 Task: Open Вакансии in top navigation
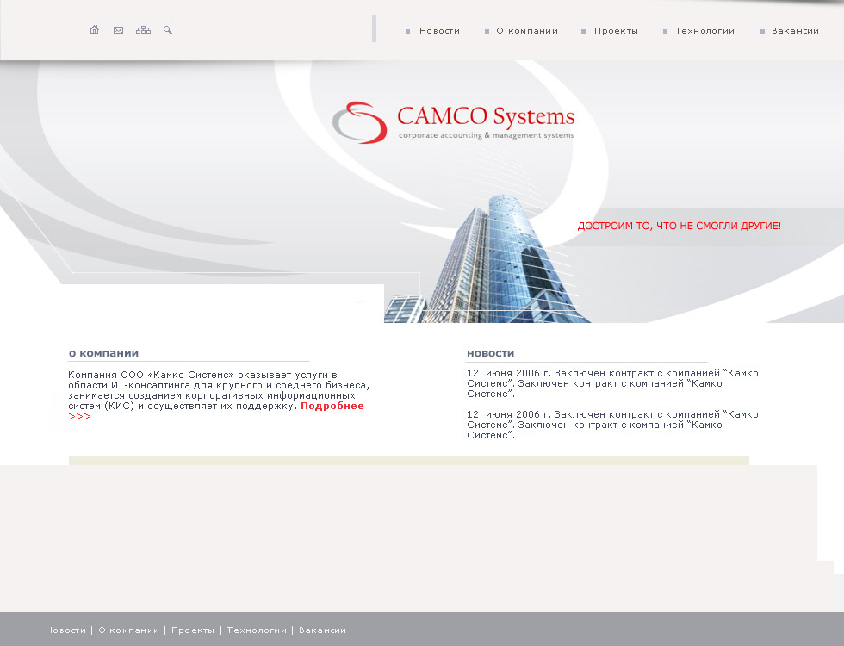point(795,31)
